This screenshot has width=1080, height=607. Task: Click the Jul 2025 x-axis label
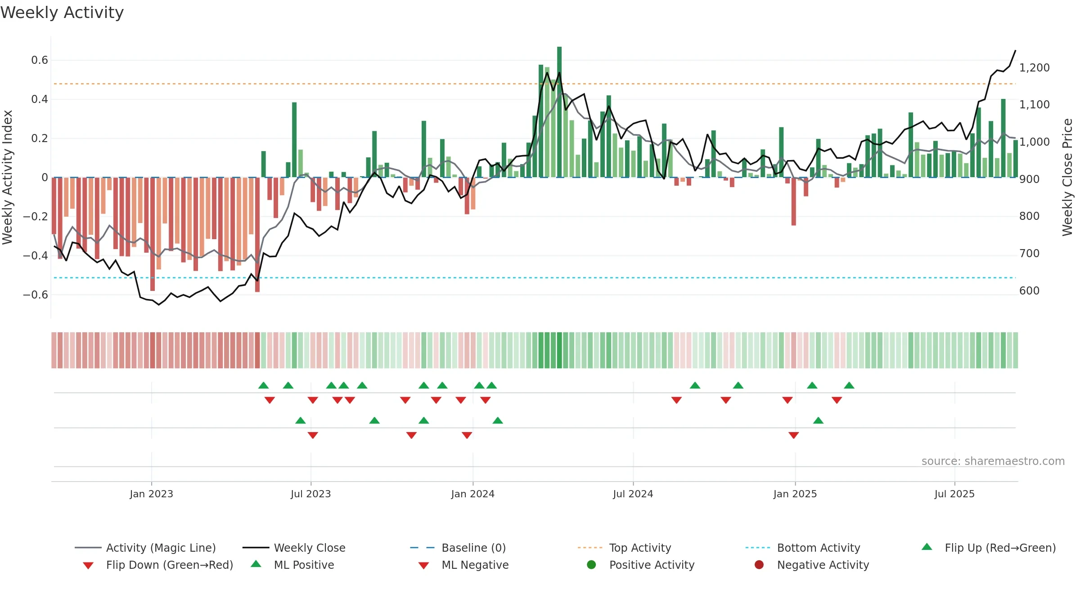(954, 494)
